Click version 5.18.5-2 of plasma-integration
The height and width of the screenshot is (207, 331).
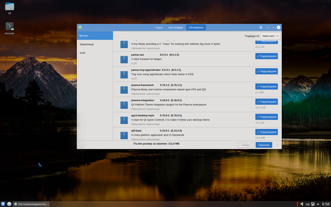(x=164, y=100)
